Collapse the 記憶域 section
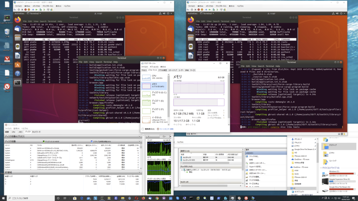The image size is (358, 201). (139, 172)
